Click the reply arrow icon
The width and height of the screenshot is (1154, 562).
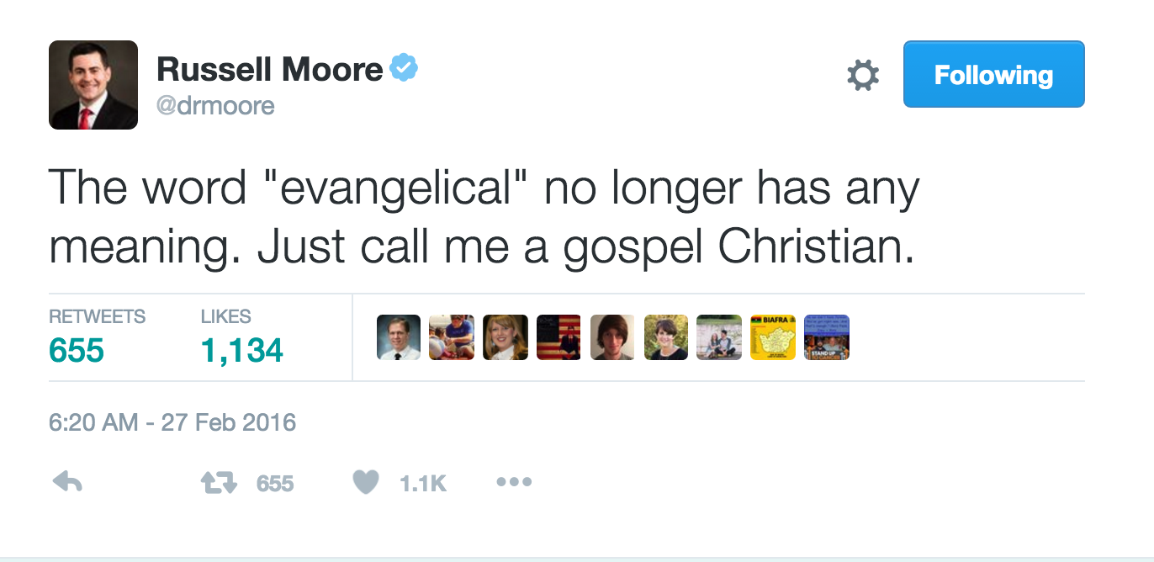tap(67, 482)
